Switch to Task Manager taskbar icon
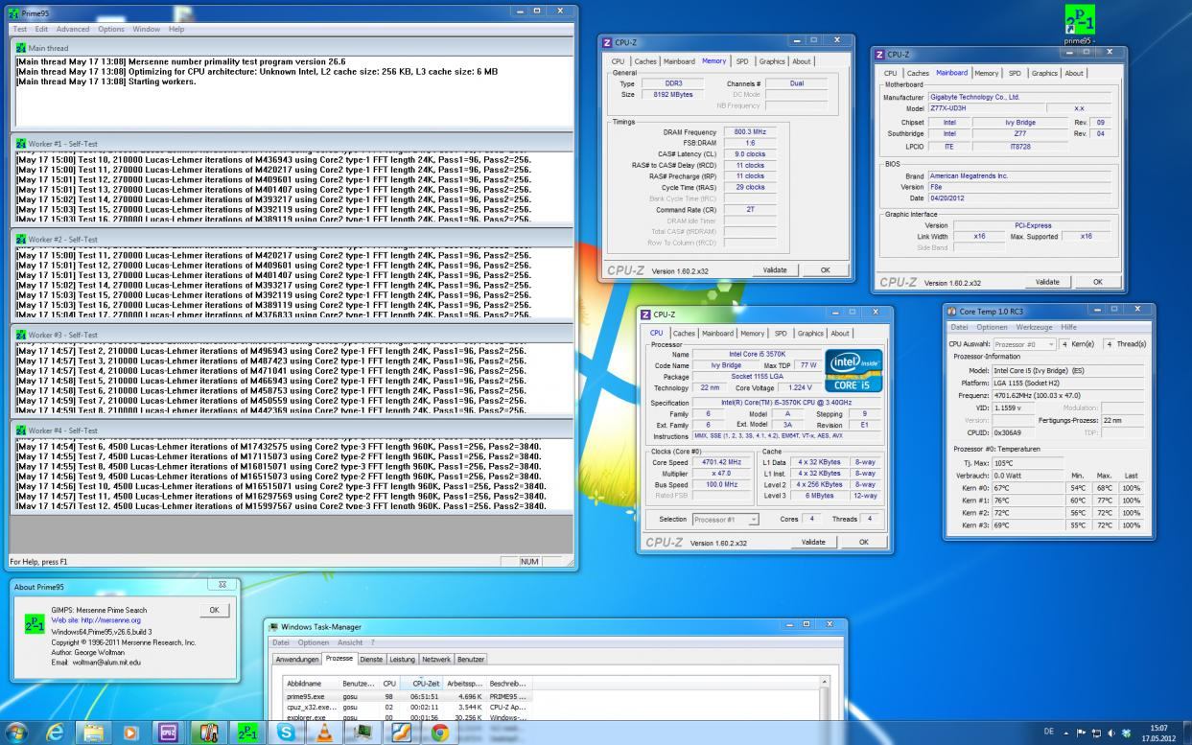 pos(363,733)
